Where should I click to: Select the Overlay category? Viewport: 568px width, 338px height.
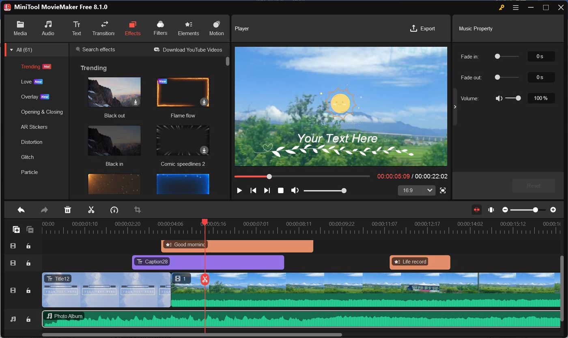[30, 97]
